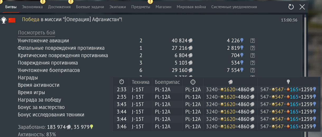Open the Боевые задачи tab
This screenshot has height=137, width=322.
(90, 7)
